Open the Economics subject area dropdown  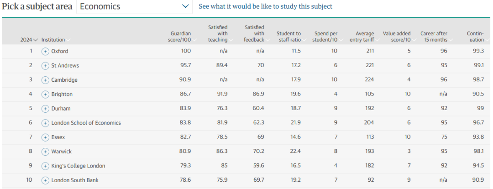(x=134, y=6)
